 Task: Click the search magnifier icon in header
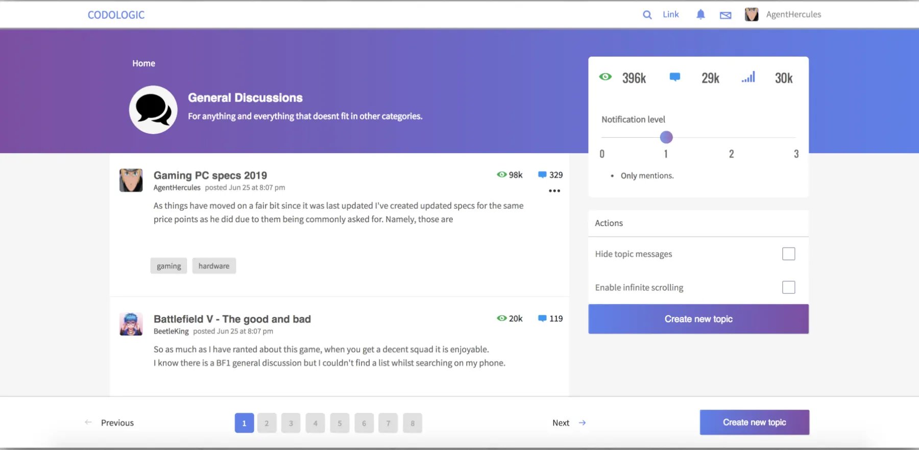647,15
